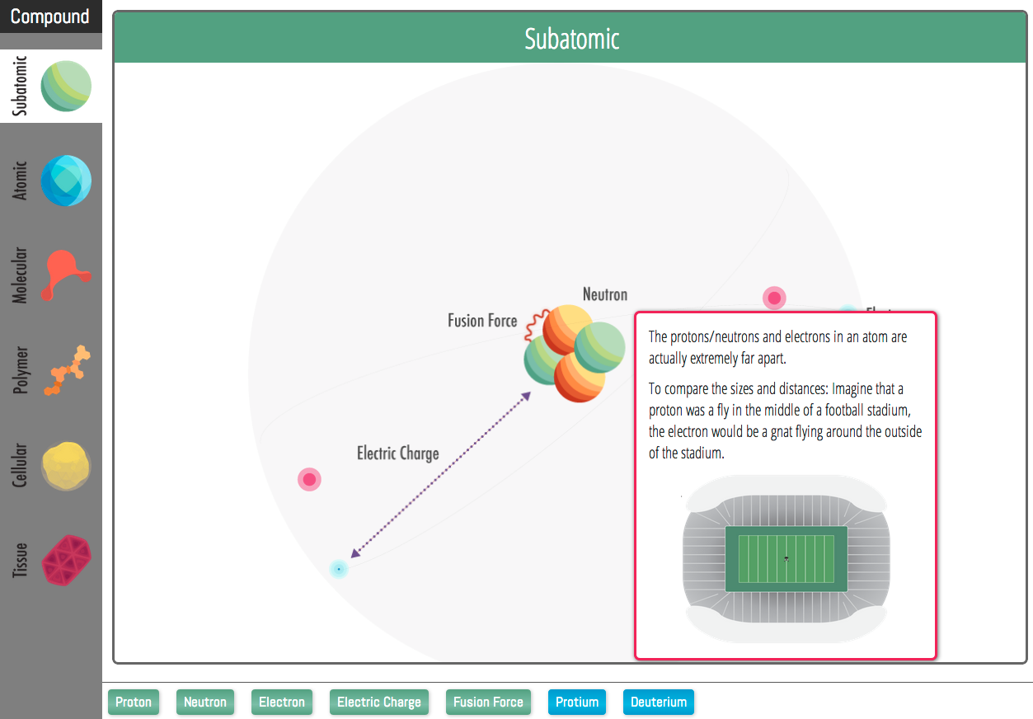Choose the blue Deuterium button
Image resolution: width=1033 pixels, height=719 pixels.
(x=659, y=703)
